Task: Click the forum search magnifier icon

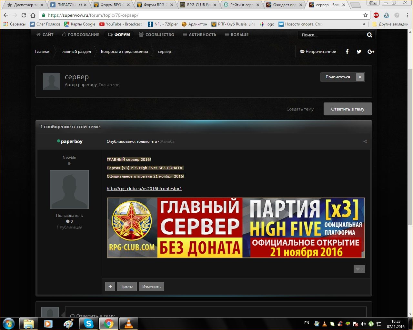Action: point(369,35)
